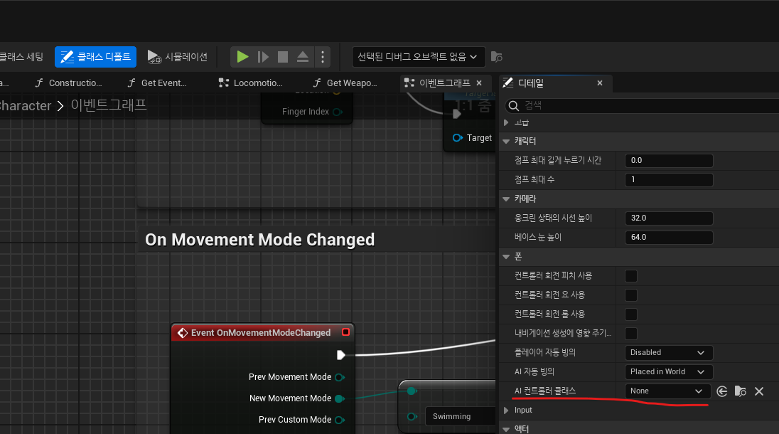Image resolution: width=779 pixels, height=434 pixels.
Task: Click the find debug object icon
Action: [x=496, y=57]
